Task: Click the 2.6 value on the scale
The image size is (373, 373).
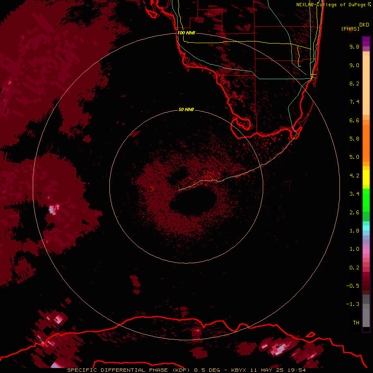Action: 354,213
